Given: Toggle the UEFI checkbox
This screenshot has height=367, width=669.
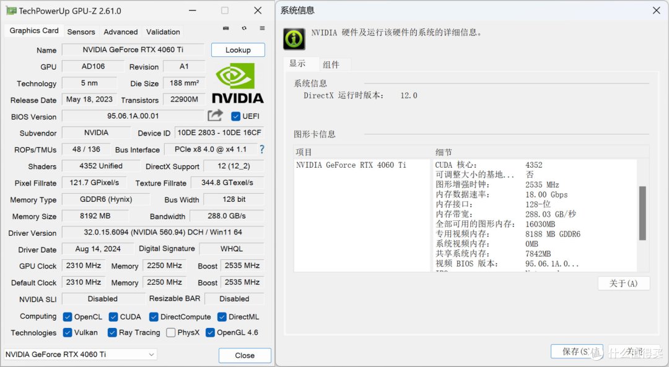Looking at the screenshot, I should [235, 116].
